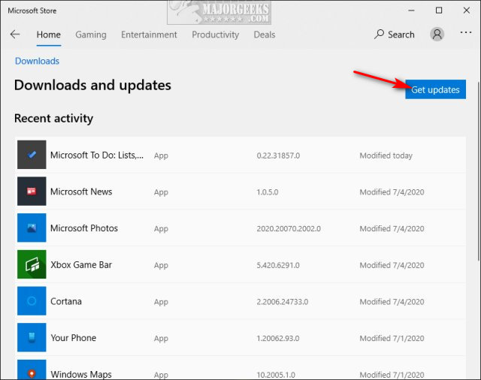This screenshot has height=380, width=481.
Task: Open the Microsoft News app icon
Action: coord(32,192)
